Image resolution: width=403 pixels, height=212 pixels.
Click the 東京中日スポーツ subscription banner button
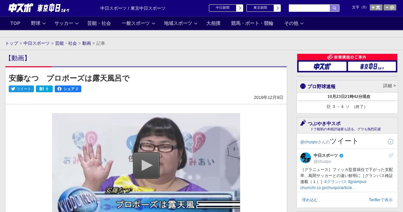(x=372, y=66)
